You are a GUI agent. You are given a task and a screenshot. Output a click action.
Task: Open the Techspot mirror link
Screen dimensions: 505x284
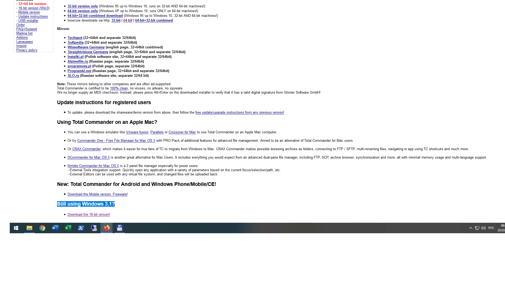pyautogui.click(x=75, y=37)
